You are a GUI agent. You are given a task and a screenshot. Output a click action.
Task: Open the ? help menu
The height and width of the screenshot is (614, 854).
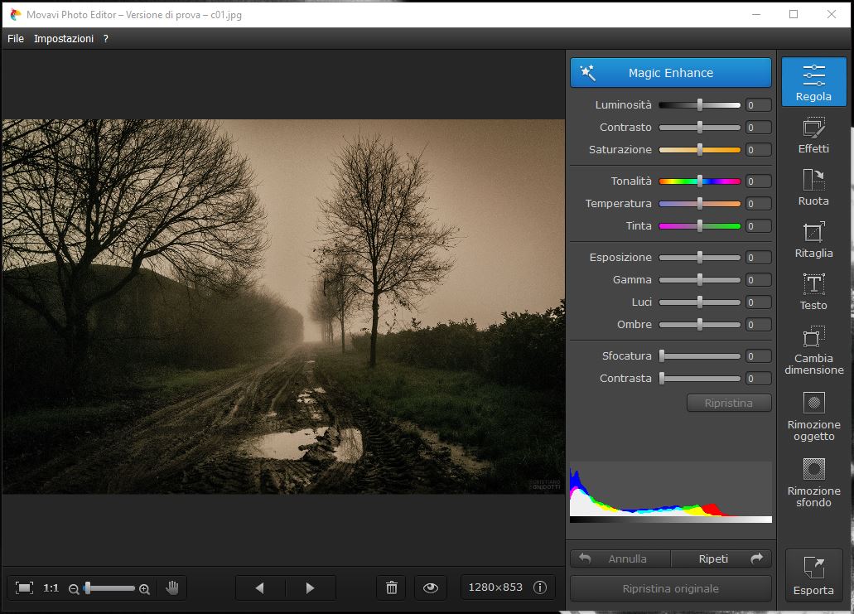point(106,39)
